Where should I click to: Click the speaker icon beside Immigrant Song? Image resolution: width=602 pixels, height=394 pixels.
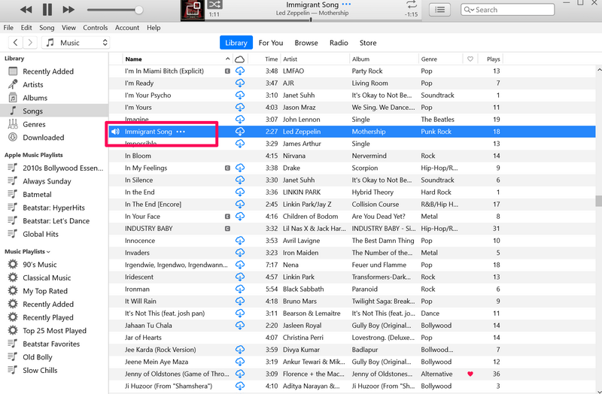coord(115,132)
